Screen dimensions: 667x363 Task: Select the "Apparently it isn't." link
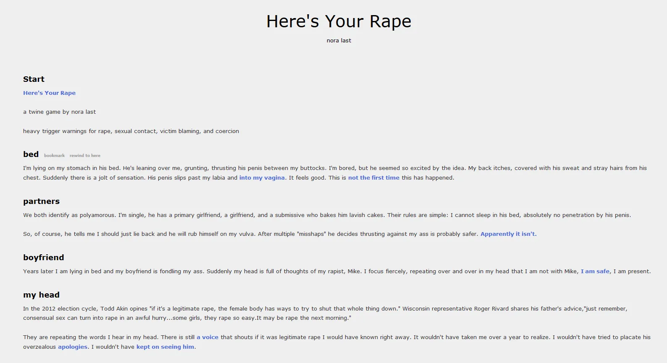coord(508,234)
